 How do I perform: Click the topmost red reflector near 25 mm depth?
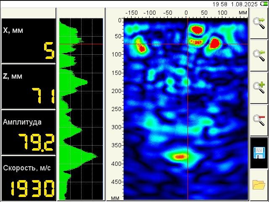pyautogui.click(x=197, y=29)
